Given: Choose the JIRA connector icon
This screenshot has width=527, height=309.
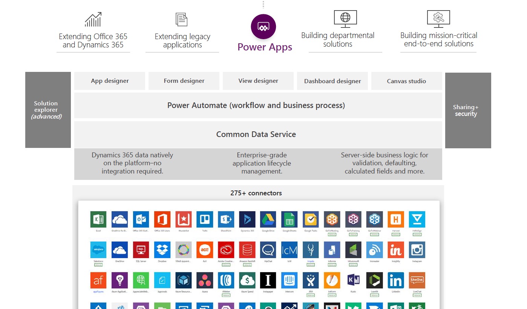Looking at the screenshot, I should 311,280.
